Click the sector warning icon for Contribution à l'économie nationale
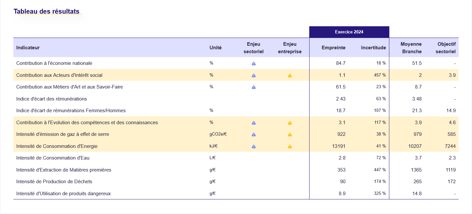The image size is (472, 214). (x=254, y=64)
